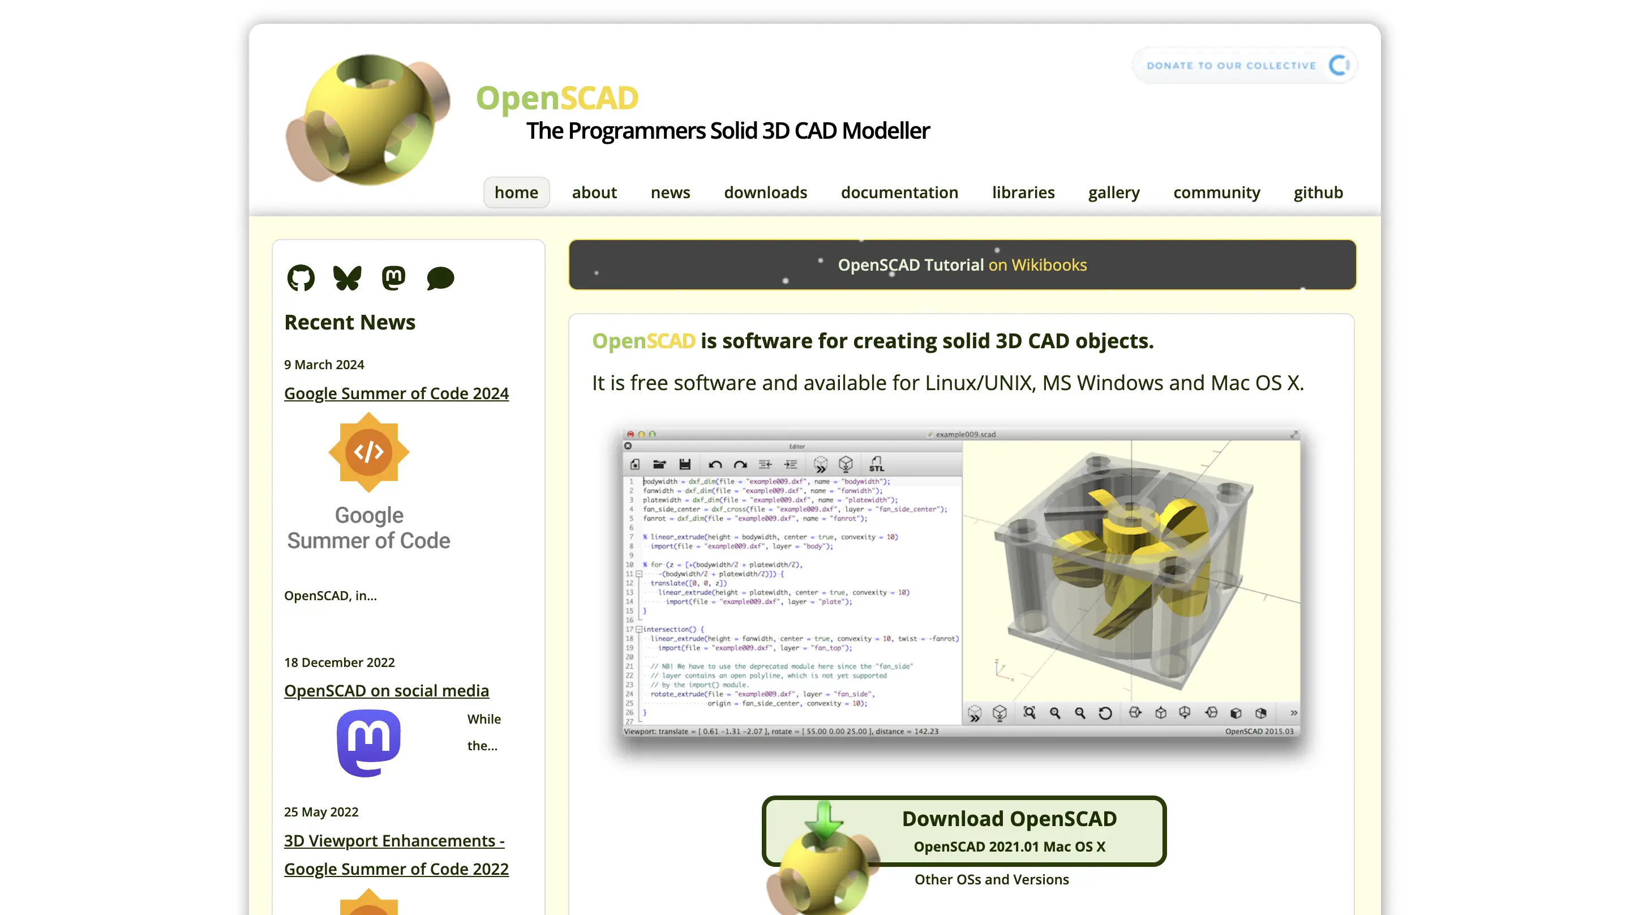Click the Google Summer of Code 2024 link
This screenshot has height=915, width=1630.
click(396, 392)
